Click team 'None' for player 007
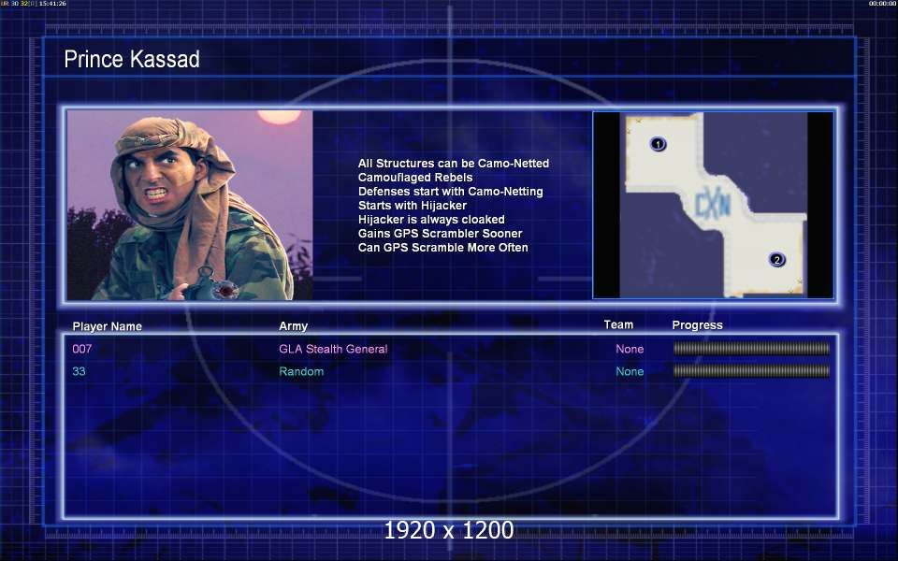898x561 pixels. (630, 349)
